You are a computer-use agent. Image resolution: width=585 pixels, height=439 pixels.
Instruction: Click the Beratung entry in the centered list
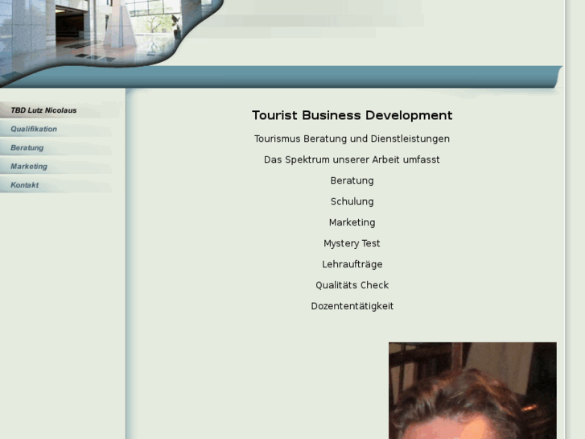point(352,180)
